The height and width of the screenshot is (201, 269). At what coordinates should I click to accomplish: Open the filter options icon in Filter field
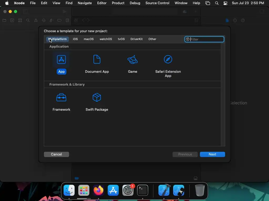188,39
